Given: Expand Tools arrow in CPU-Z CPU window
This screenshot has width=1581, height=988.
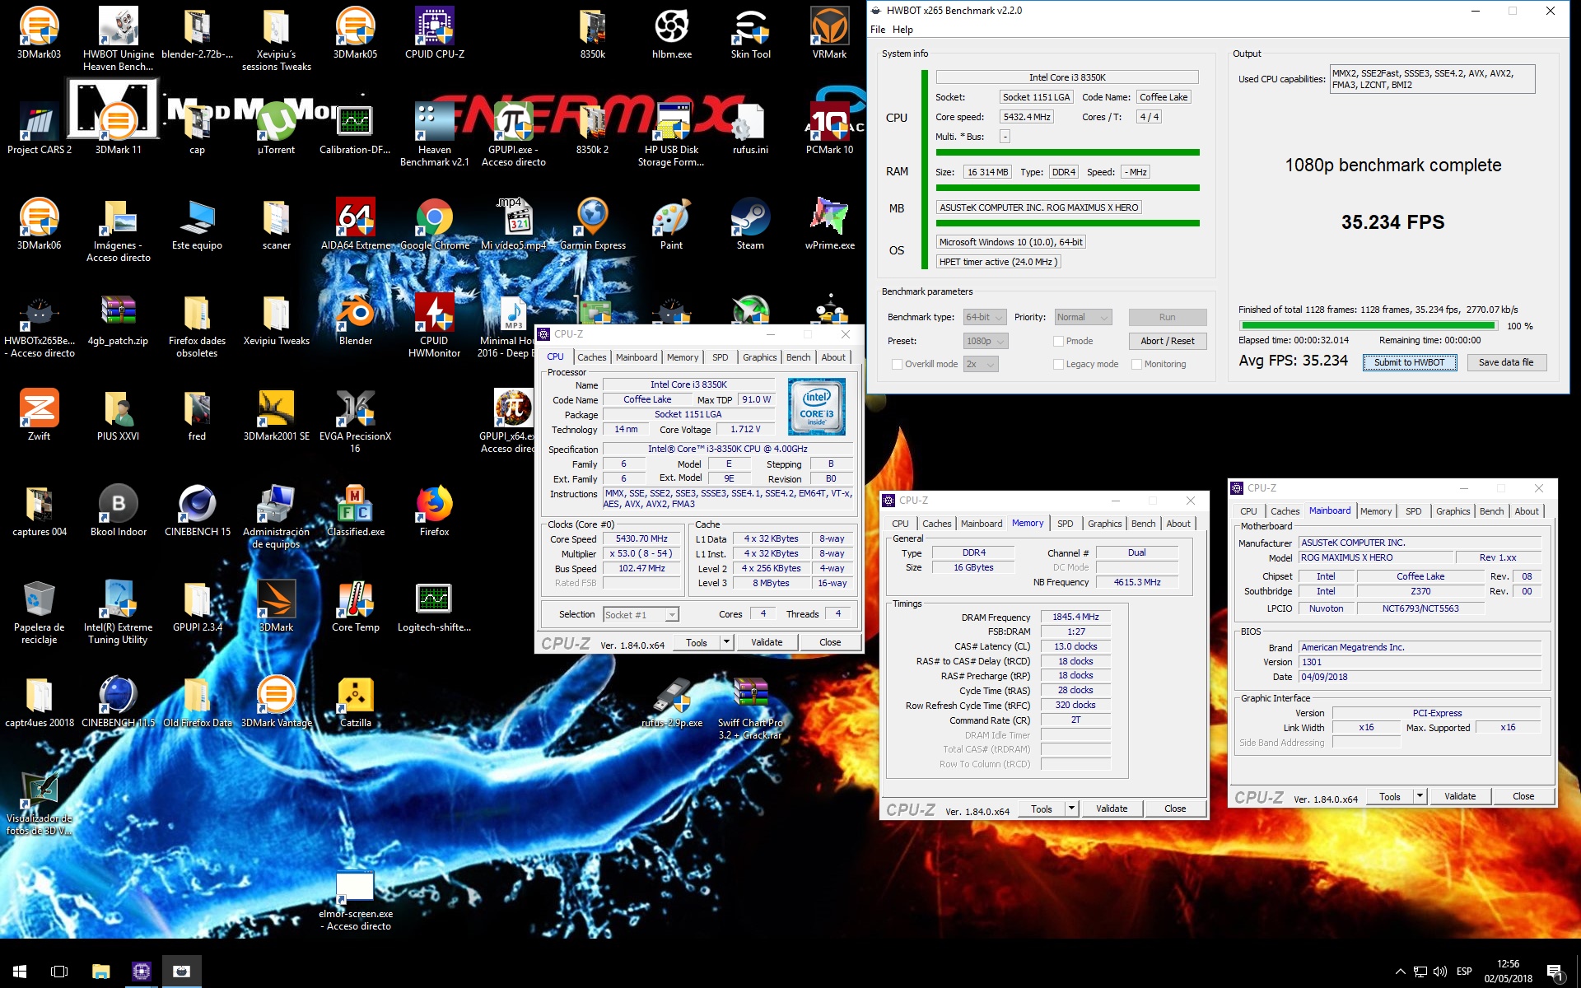Looking at the screenshot, I should 726,641.
